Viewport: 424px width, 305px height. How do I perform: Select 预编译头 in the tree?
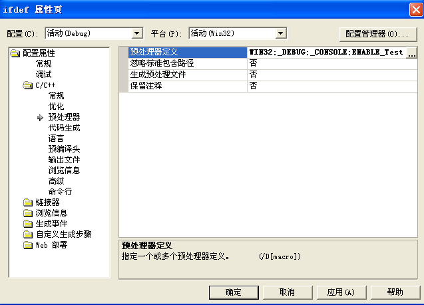click(64, 149)
